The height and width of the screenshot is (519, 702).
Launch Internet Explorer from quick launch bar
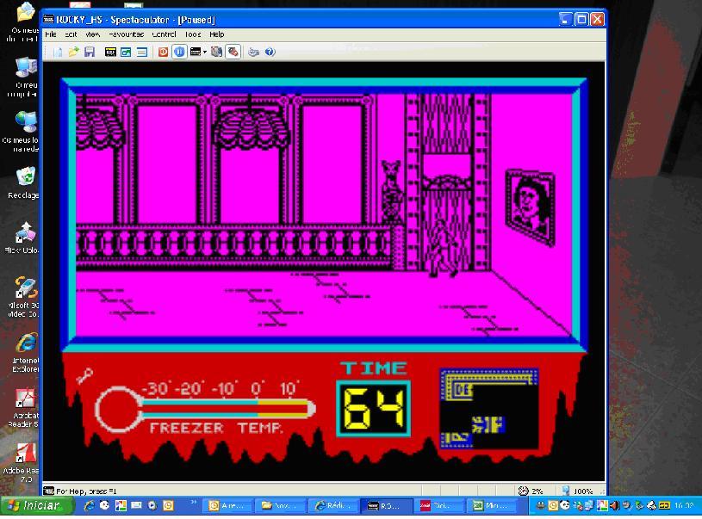click(89, 505)
